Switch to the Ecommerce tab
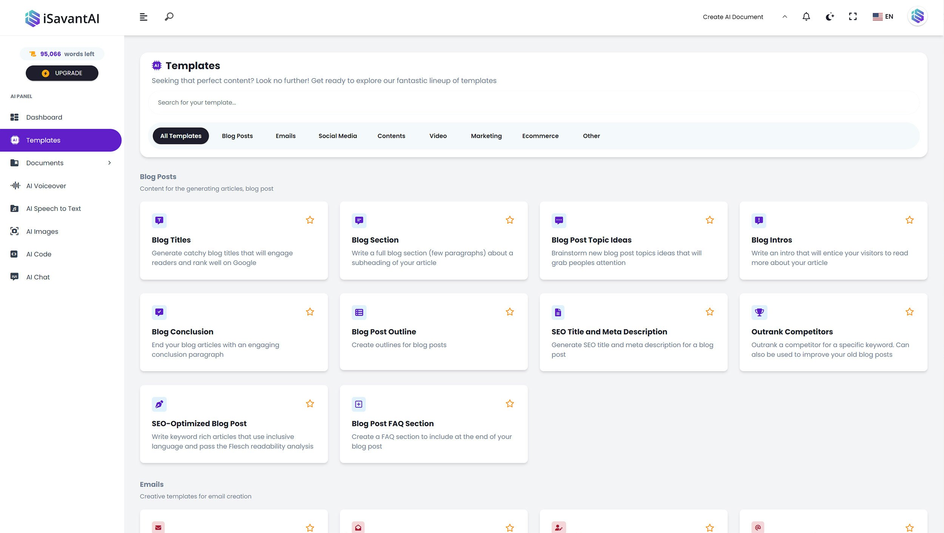944x533 pixels. click(x=540, y=136)
